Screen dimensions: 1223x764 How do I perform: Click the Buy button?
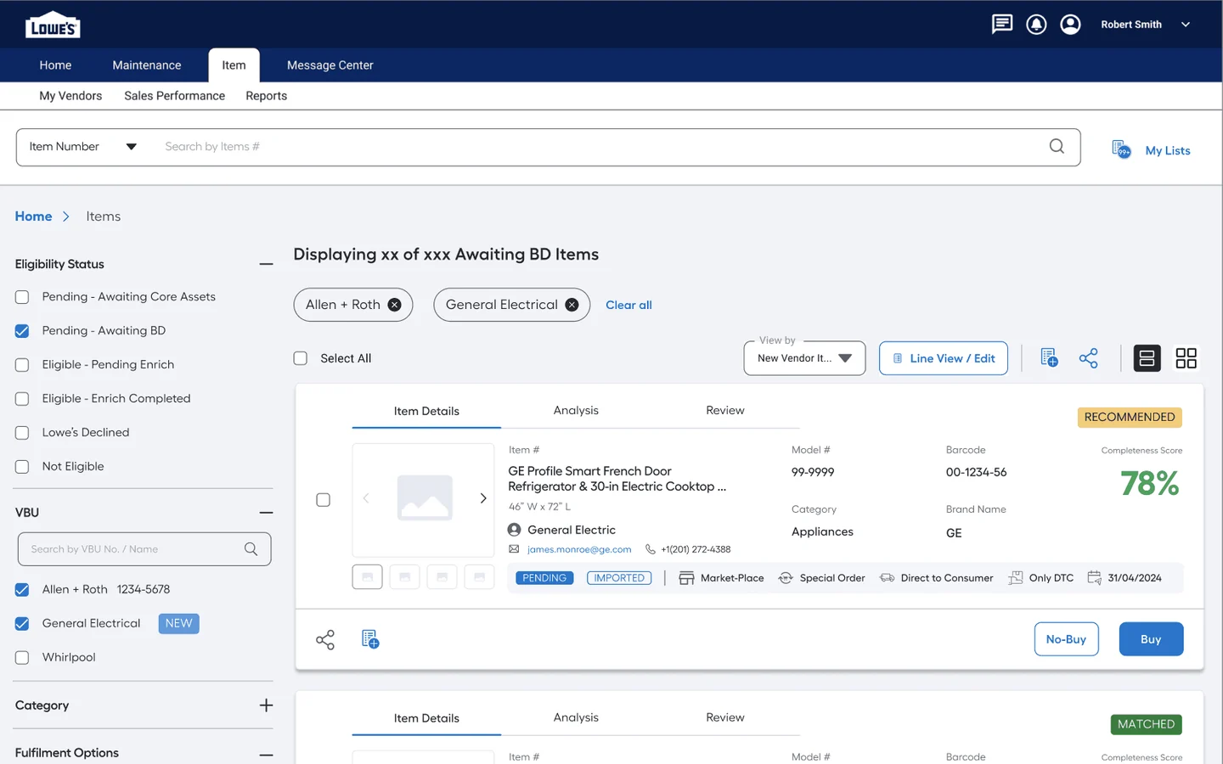coord(1151,639)
